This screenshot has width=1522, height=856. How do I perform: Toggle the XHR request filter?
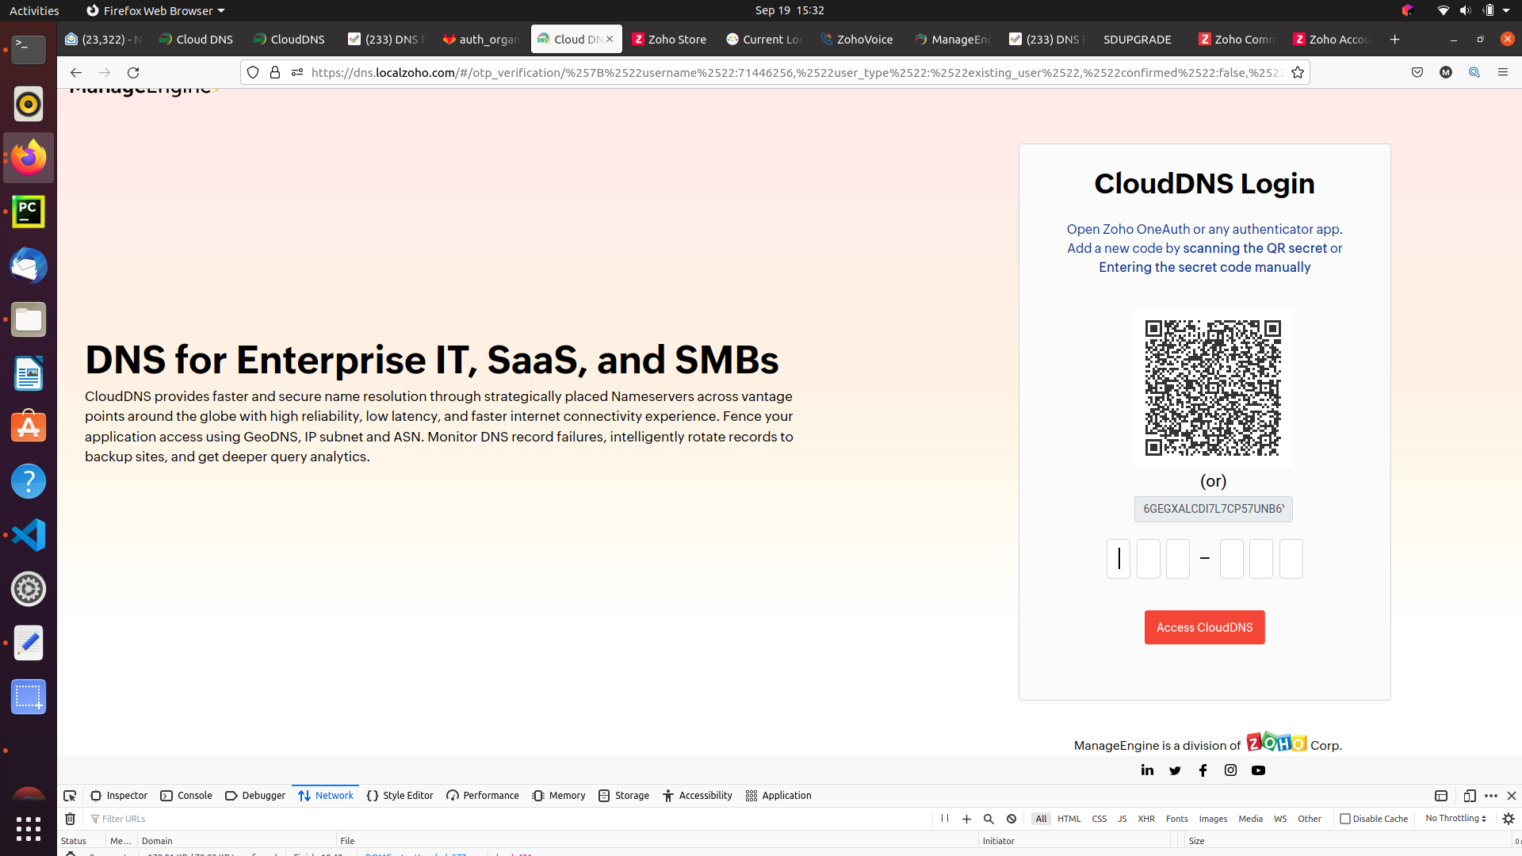click(1146, 819)
